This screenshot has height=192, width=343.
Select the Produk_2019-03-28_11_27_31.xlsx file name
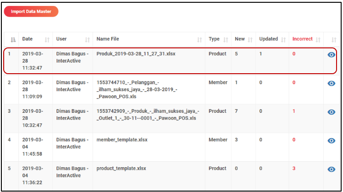pyautogui.click(x=136, y=54)
